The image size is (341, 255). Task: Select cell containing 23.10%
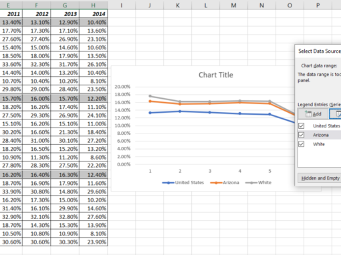[x=94, y=39]
